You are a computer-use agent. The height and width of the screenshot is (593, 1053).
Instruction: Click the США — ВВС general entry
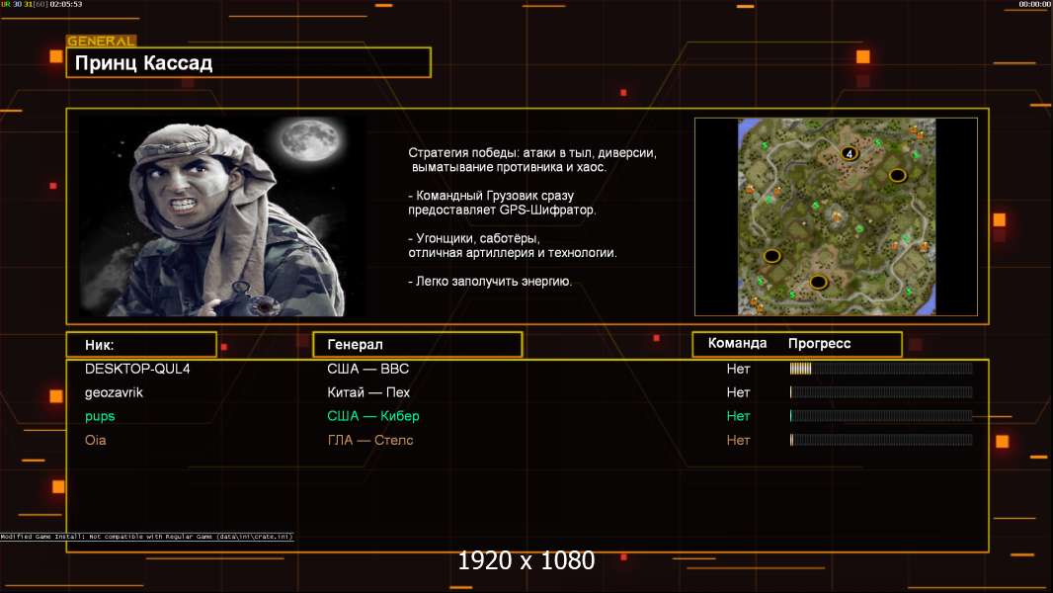coord(367,369)
